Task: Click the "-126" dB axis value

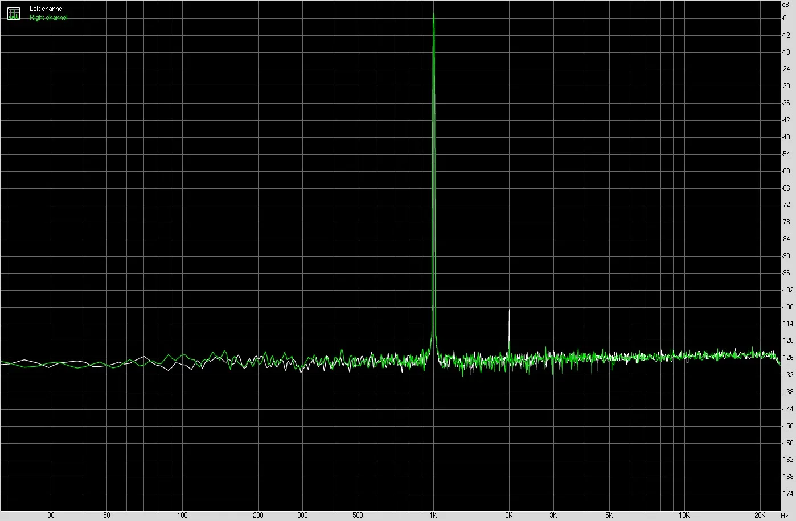Action: coord(787,358)
